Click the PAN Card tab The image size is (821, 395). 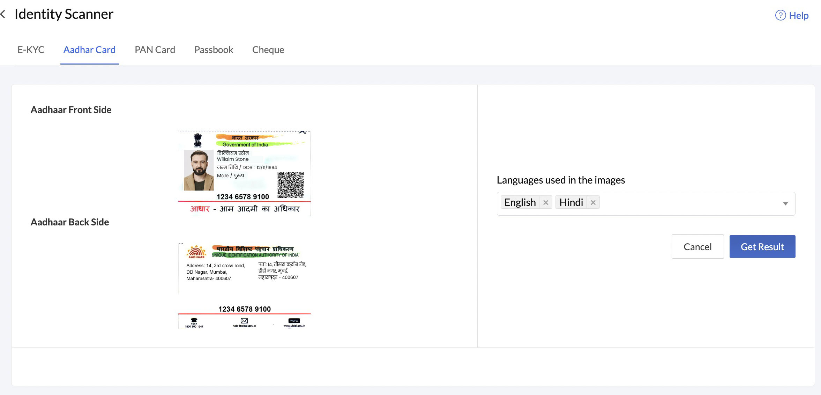pos(155,50)
